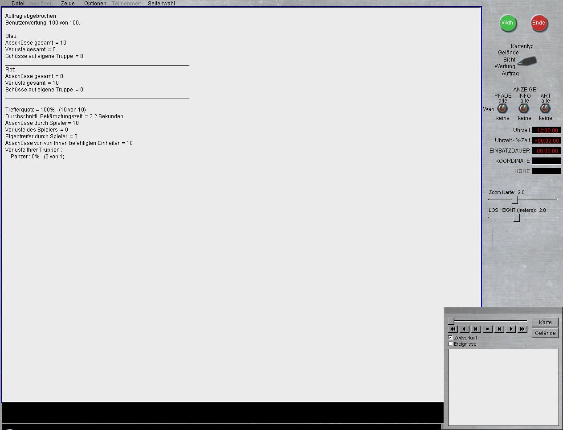563x430 pixels.
Task: Uncheck the Zeitverlauf checkbox
Action: coord(450,338)
